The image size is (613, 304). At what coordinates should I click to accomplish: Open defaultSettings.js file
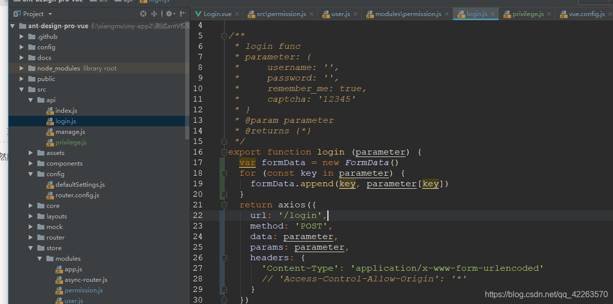coord(80,184)
